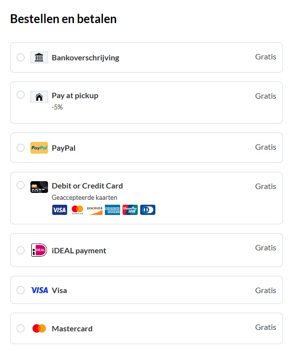Click the Discover accepted card icon
The height and width of the screenshot is (351, 300).
click(95, 210)
